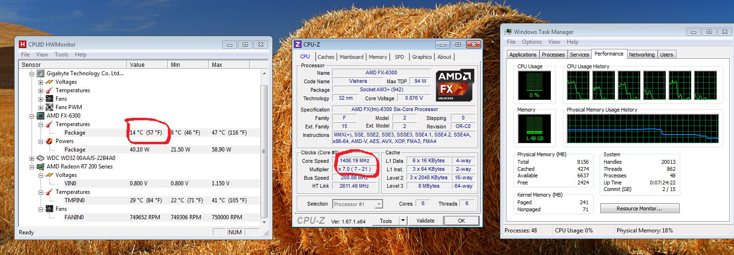Collapse the Radeon Fans node with FANIN0
This screenshot has height=255, width=734.
coord(41,209)
